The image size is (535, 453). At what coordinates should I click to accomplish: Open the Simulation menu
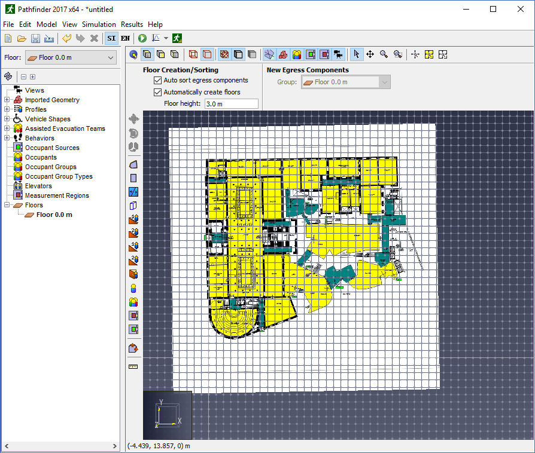point(99,24)
